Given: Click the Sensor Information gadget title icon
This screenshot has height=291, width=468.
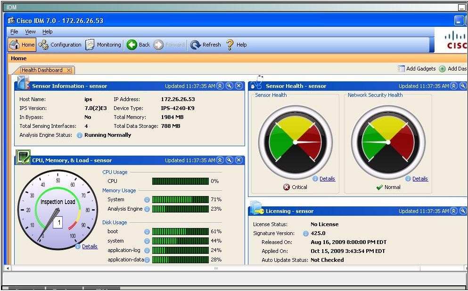Looking at the screenshot, I should coord(23,83).
